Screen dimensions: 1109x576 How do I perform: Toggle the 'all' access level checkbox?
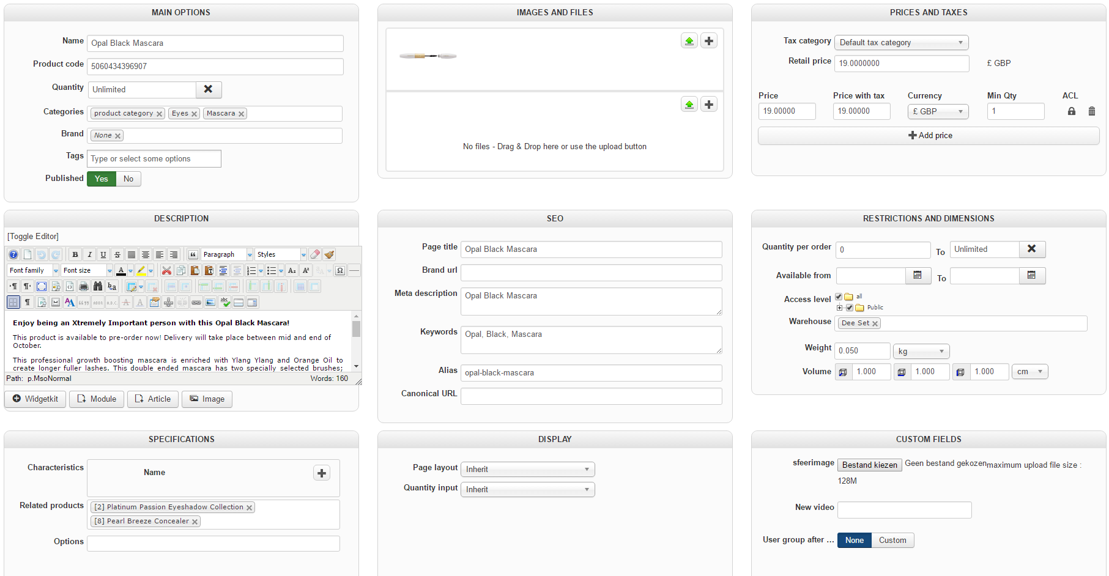coord(839,297)
